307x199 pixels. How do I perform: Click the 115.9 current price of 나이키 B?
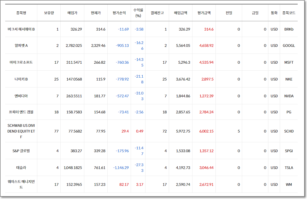[x=101, y=79]
